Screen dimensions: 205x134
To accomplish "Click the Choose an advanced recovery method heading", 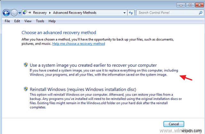I will 59,32.
